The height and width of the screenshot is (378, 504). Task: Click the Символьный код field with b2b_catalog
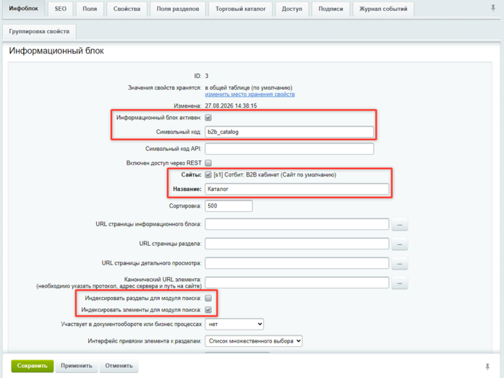click(x=289, y=132)
